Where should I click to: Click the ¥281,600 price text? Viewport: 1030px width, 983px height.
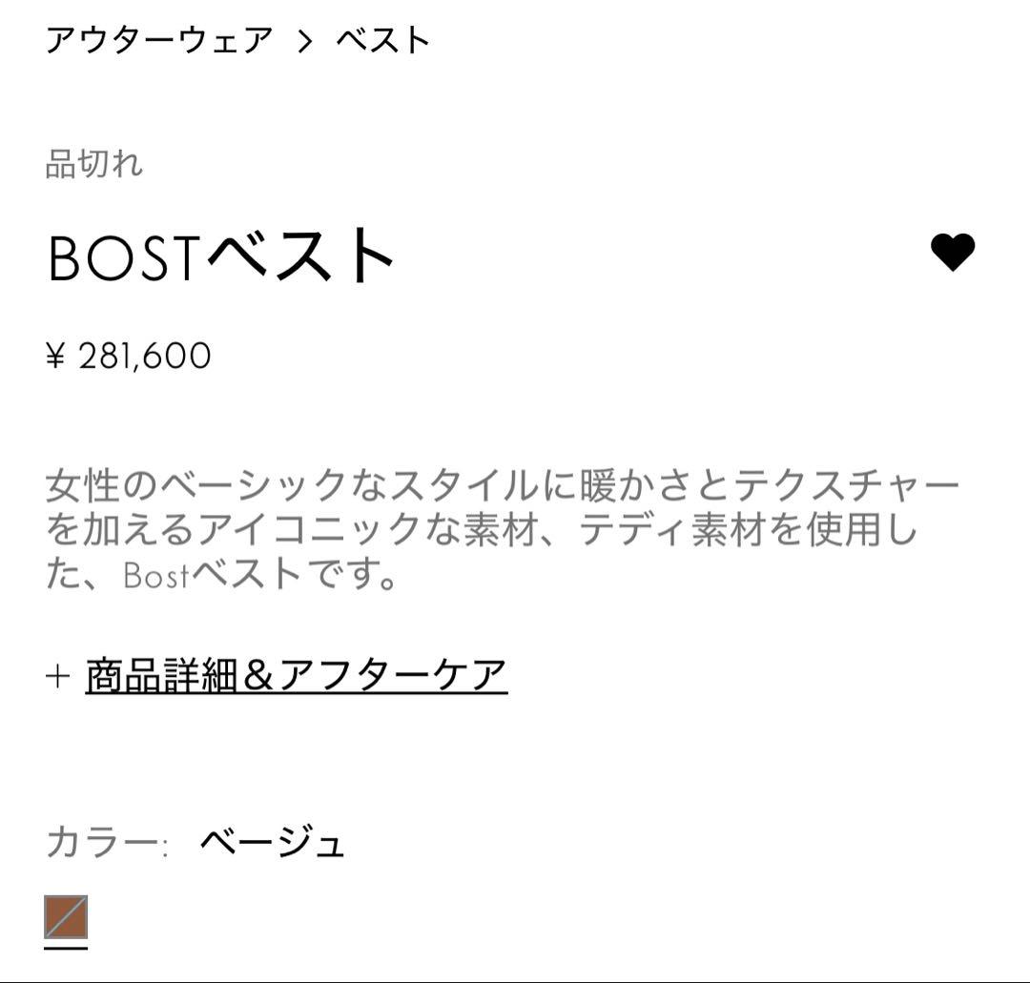(129, 355)
